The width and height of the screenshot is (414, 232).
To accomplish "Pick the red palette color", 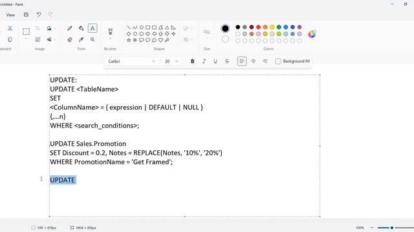I will (x=258, y=27).
